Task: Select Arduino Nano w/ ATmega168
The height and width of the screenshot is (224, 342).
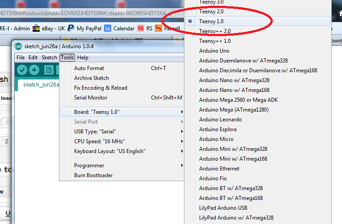Action: [x=258, y=90]
